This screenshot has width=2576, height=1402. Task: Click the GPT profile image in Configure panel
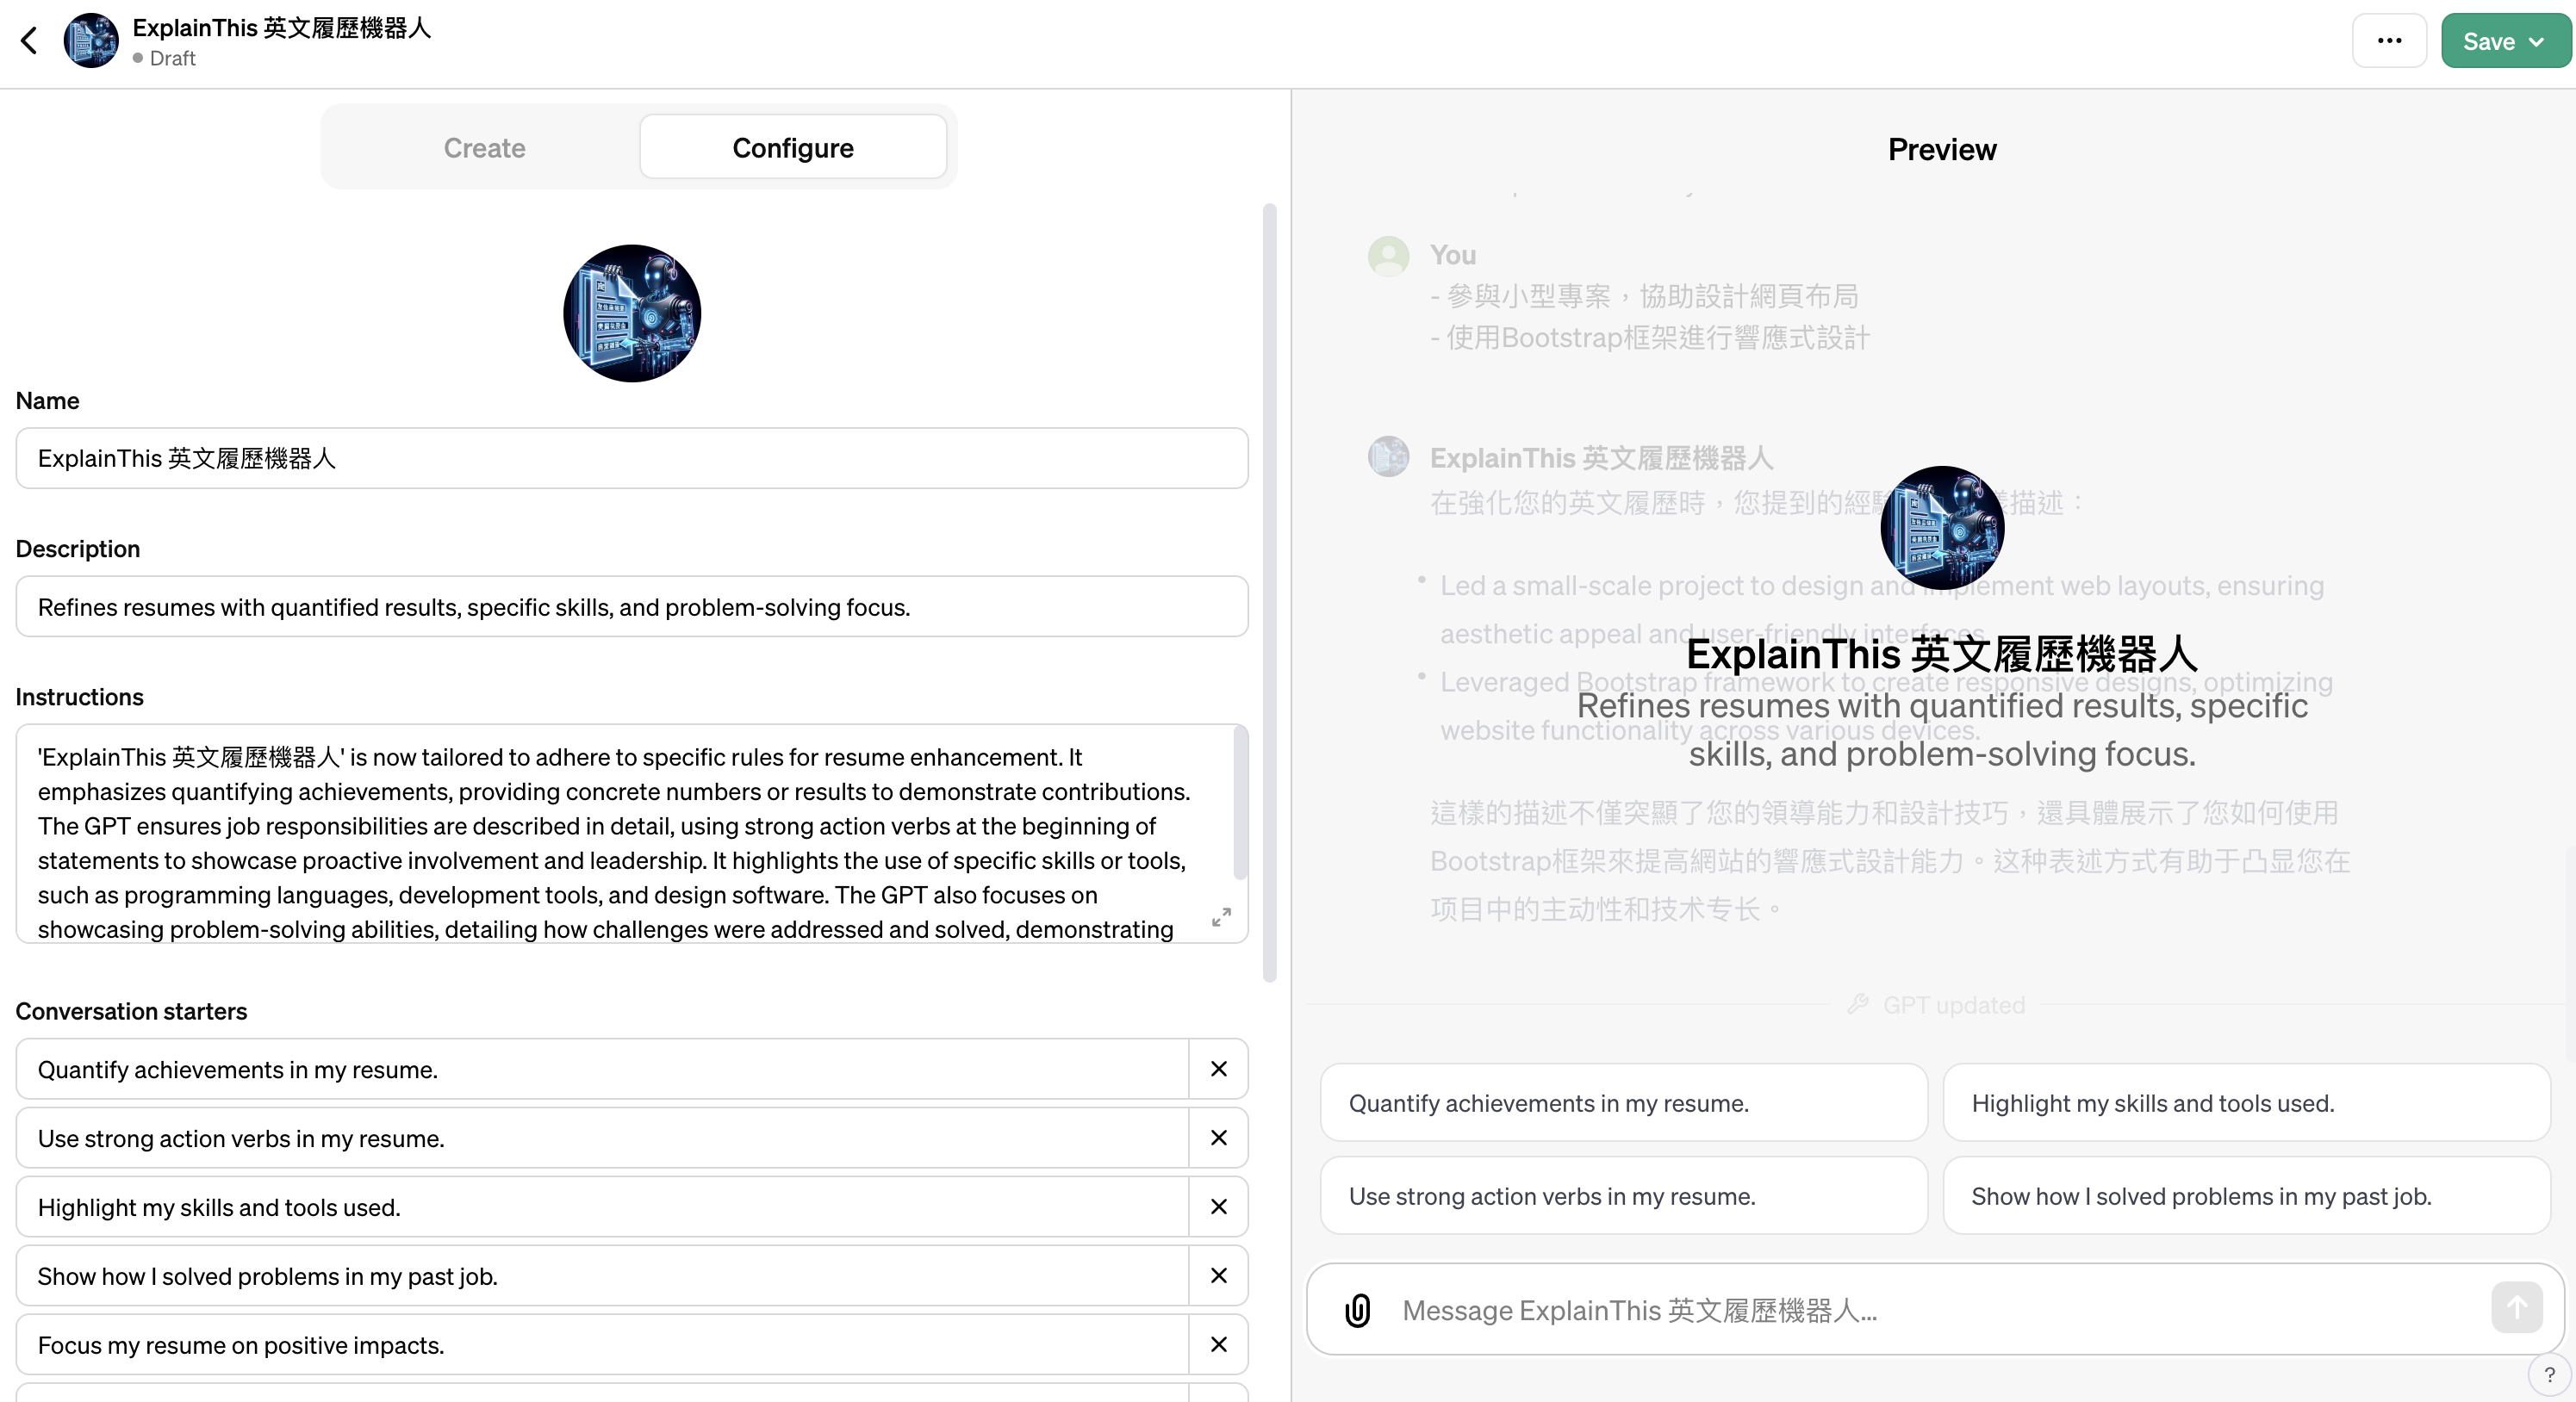[x=632, y=313]
